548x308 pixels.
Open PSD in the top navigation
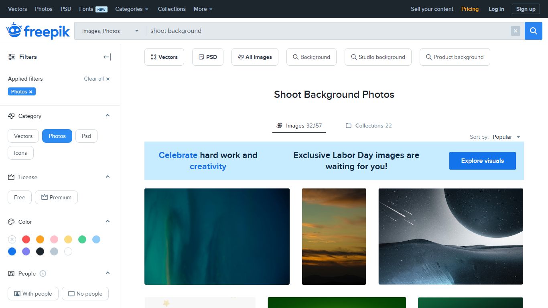tap(66, 9)
